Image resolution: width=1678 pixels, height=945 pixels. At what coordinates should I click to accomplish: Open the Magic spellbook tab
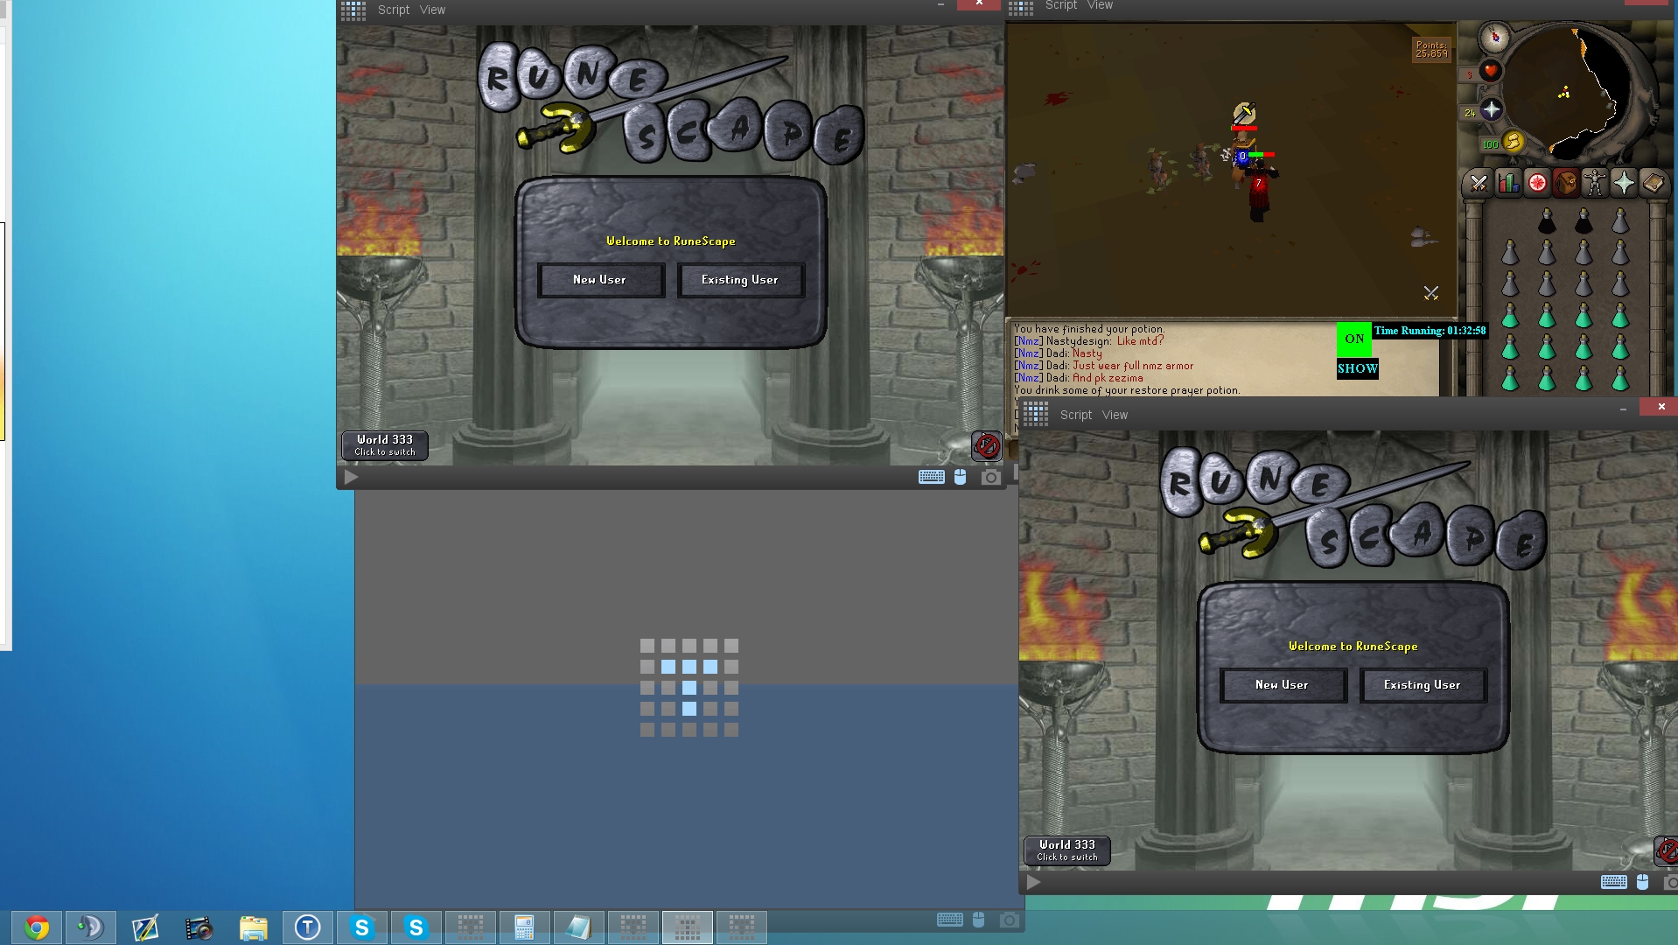[x=1653, y=183]
